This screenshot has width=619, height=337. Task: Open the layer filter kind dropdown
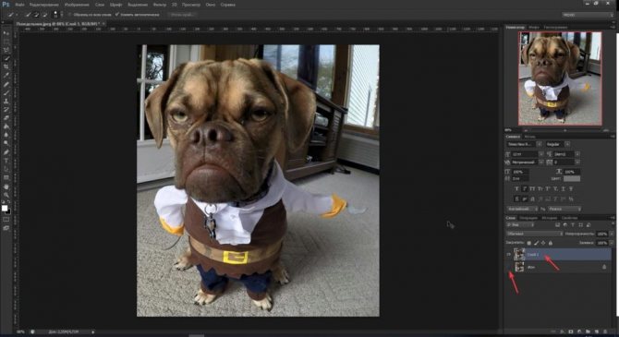tap(520, 225)
